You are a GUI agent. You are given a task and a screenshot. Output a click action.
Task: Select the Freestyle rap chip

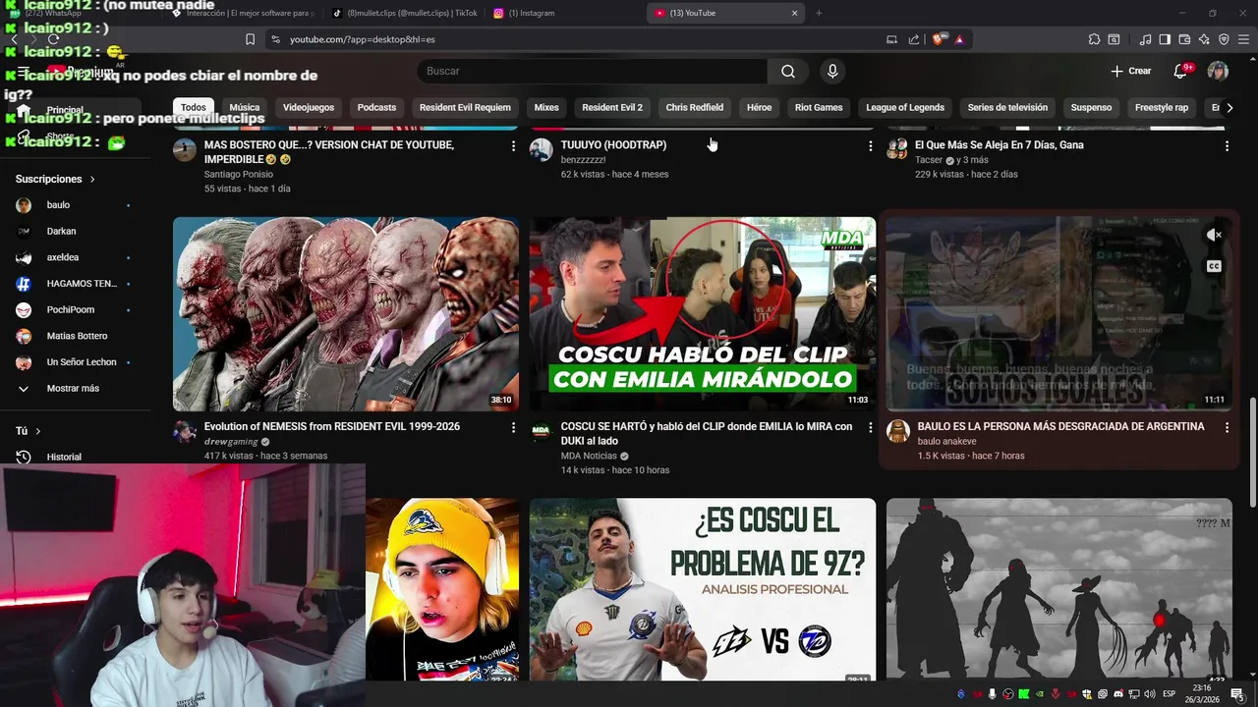[1162, 108]
